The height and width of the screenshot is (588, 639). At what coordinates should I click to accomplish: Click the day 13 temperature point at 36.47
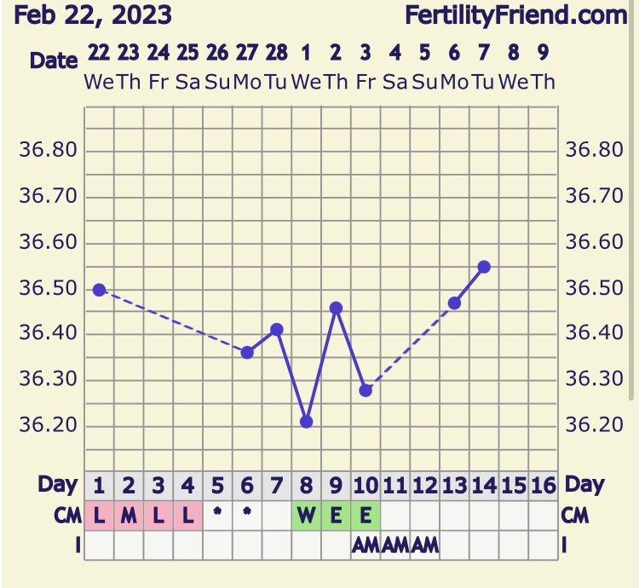pyautogui.click(x=454, y=303)
